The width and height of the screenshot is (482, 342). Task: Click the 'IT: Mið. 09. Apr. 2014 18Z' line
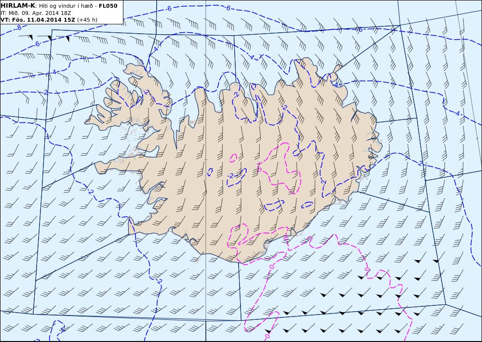[x=36, y=13]
